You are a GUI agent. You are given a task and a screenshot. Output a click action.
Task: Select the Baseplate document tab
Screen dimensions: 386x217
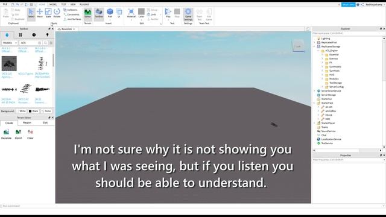[66, 29]
